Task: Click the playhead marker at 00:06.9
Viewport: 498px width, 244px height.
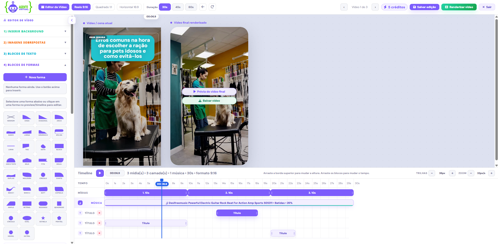Action: tap(162, 184)
